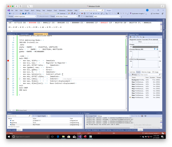
Task: Toggle word wrap icon in Output panel
Action: [145, 116]
